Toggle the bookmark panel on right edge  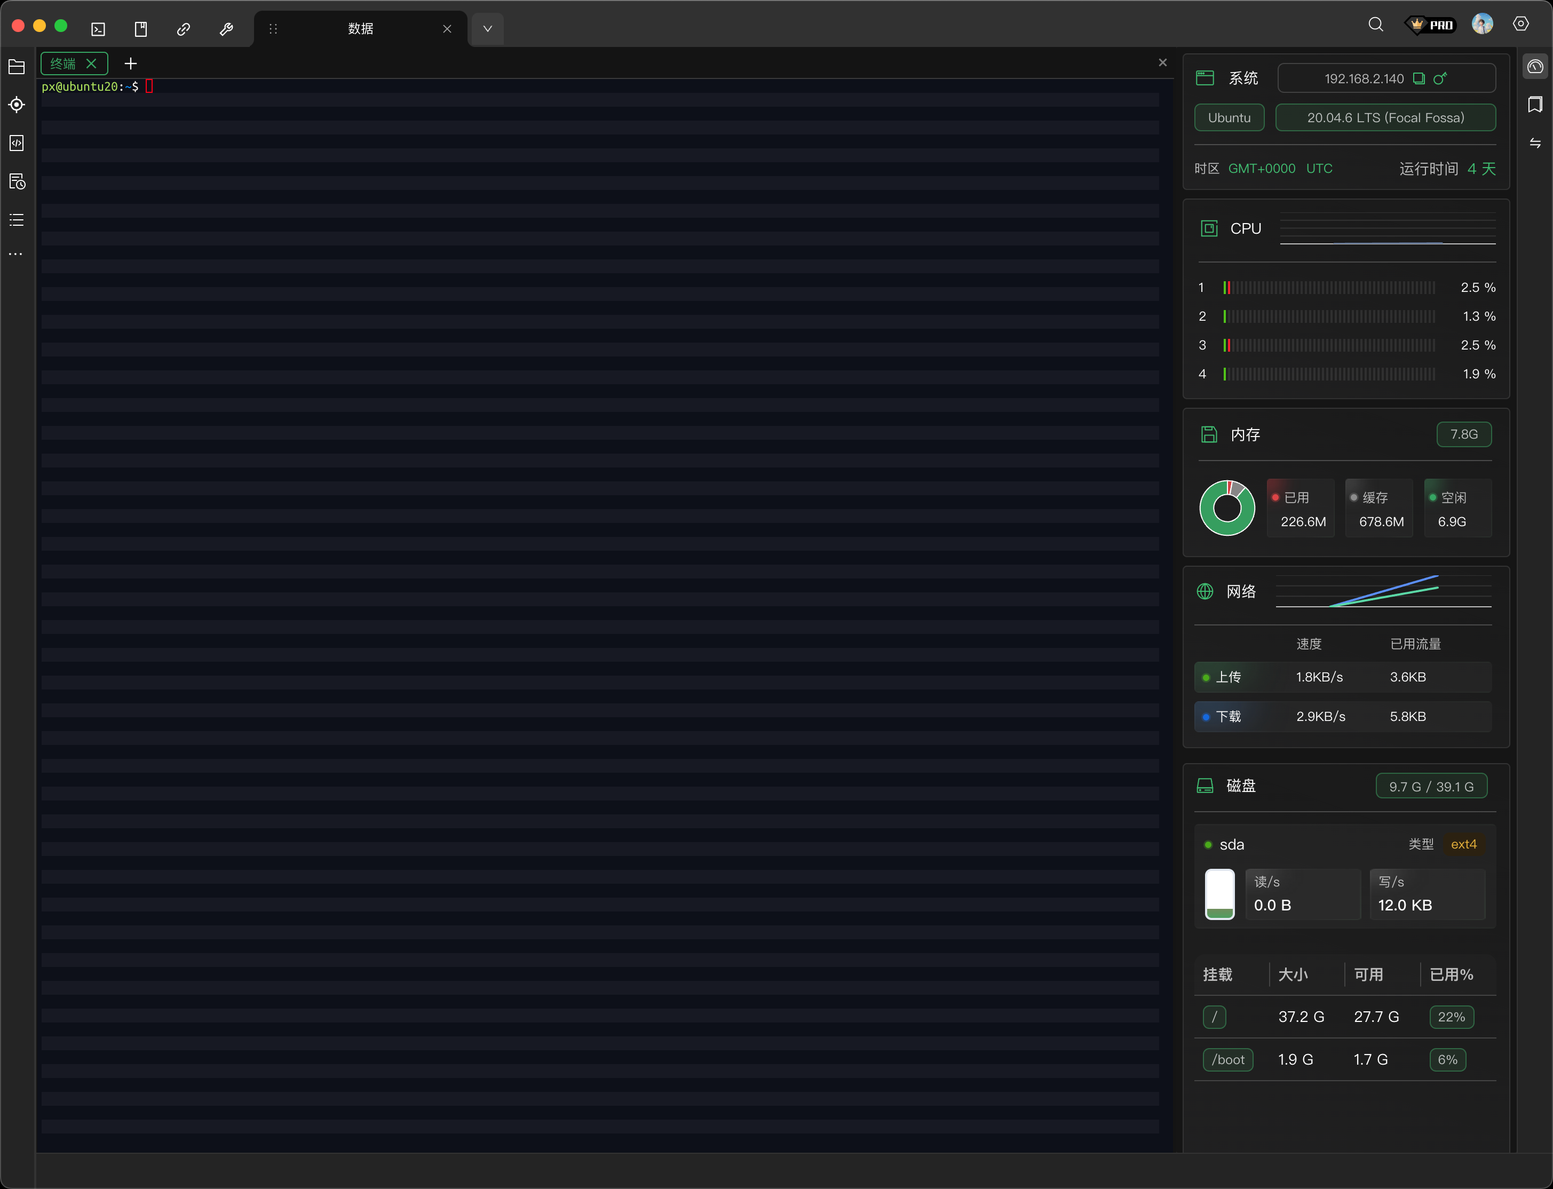pos(1535,105)
